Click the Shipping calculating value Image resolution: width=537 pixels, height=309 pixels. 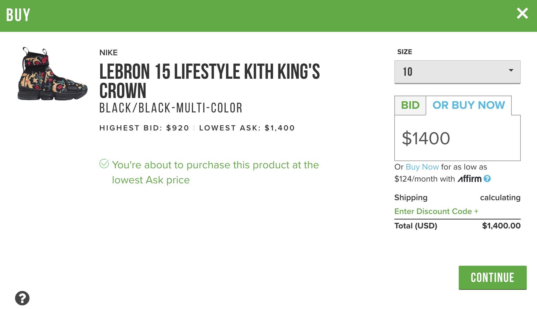click(x=500, y=197)
